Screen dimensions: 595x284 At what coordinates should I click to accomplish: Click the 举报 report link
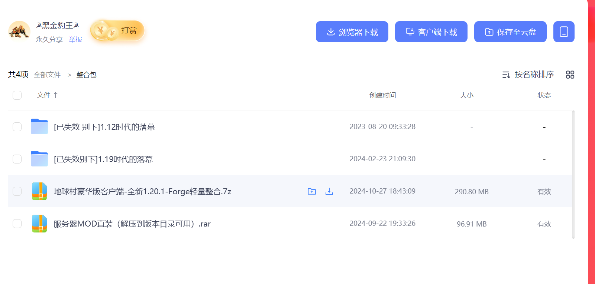[75, 39]
